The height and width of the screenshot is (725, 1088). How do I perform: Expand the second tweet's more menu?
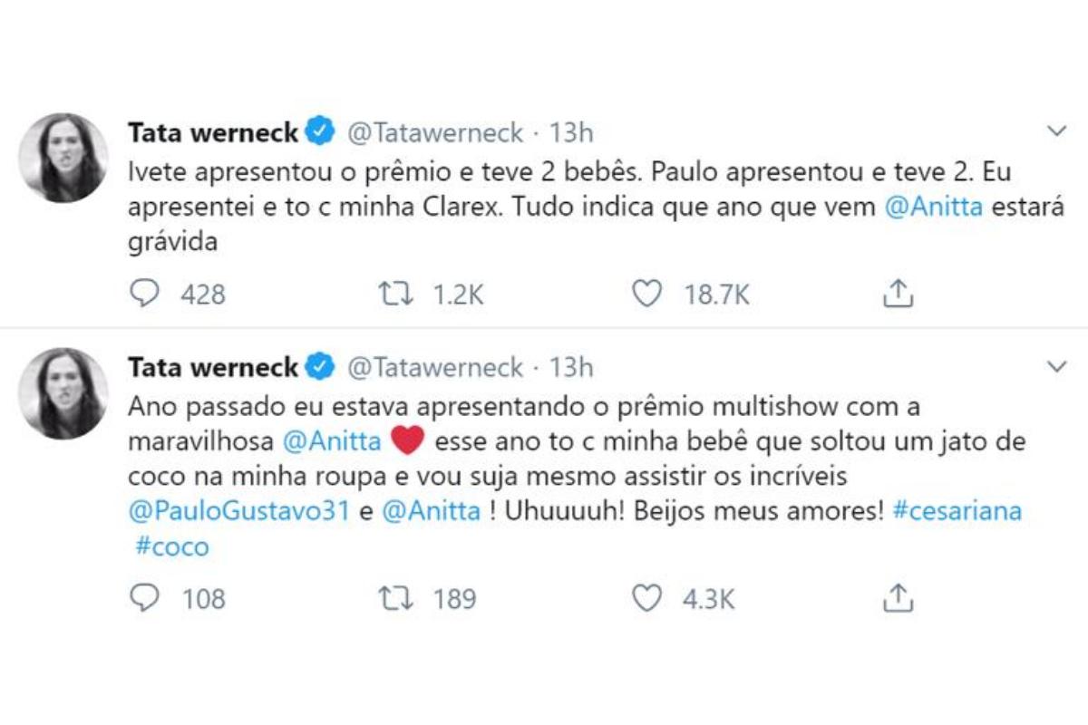click(x=1056, y=367)
